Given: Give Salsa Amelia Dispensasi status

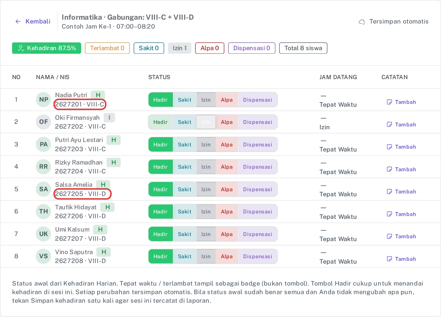Looking at the screenshot, I should tap(257, 189).
